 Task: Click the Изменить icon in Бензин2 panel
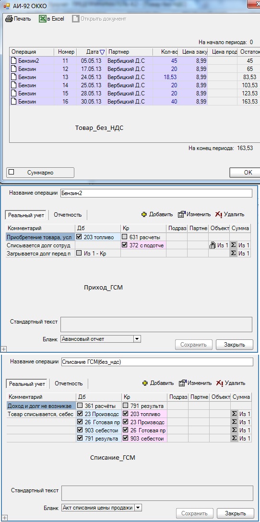(x=182, y=214)
